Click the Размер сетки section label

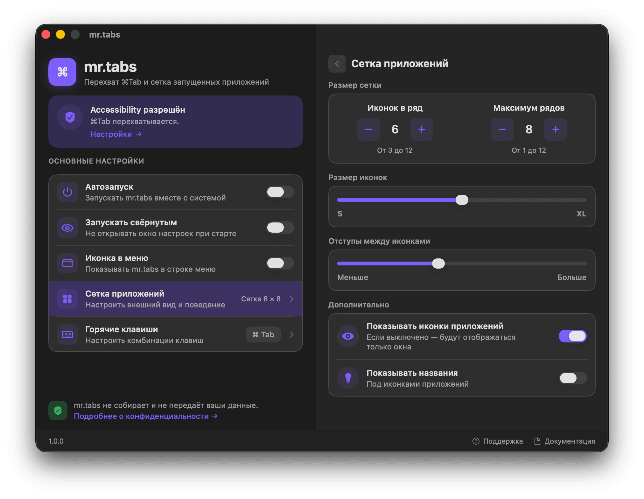pyautogui.click(x=355, y=85)
